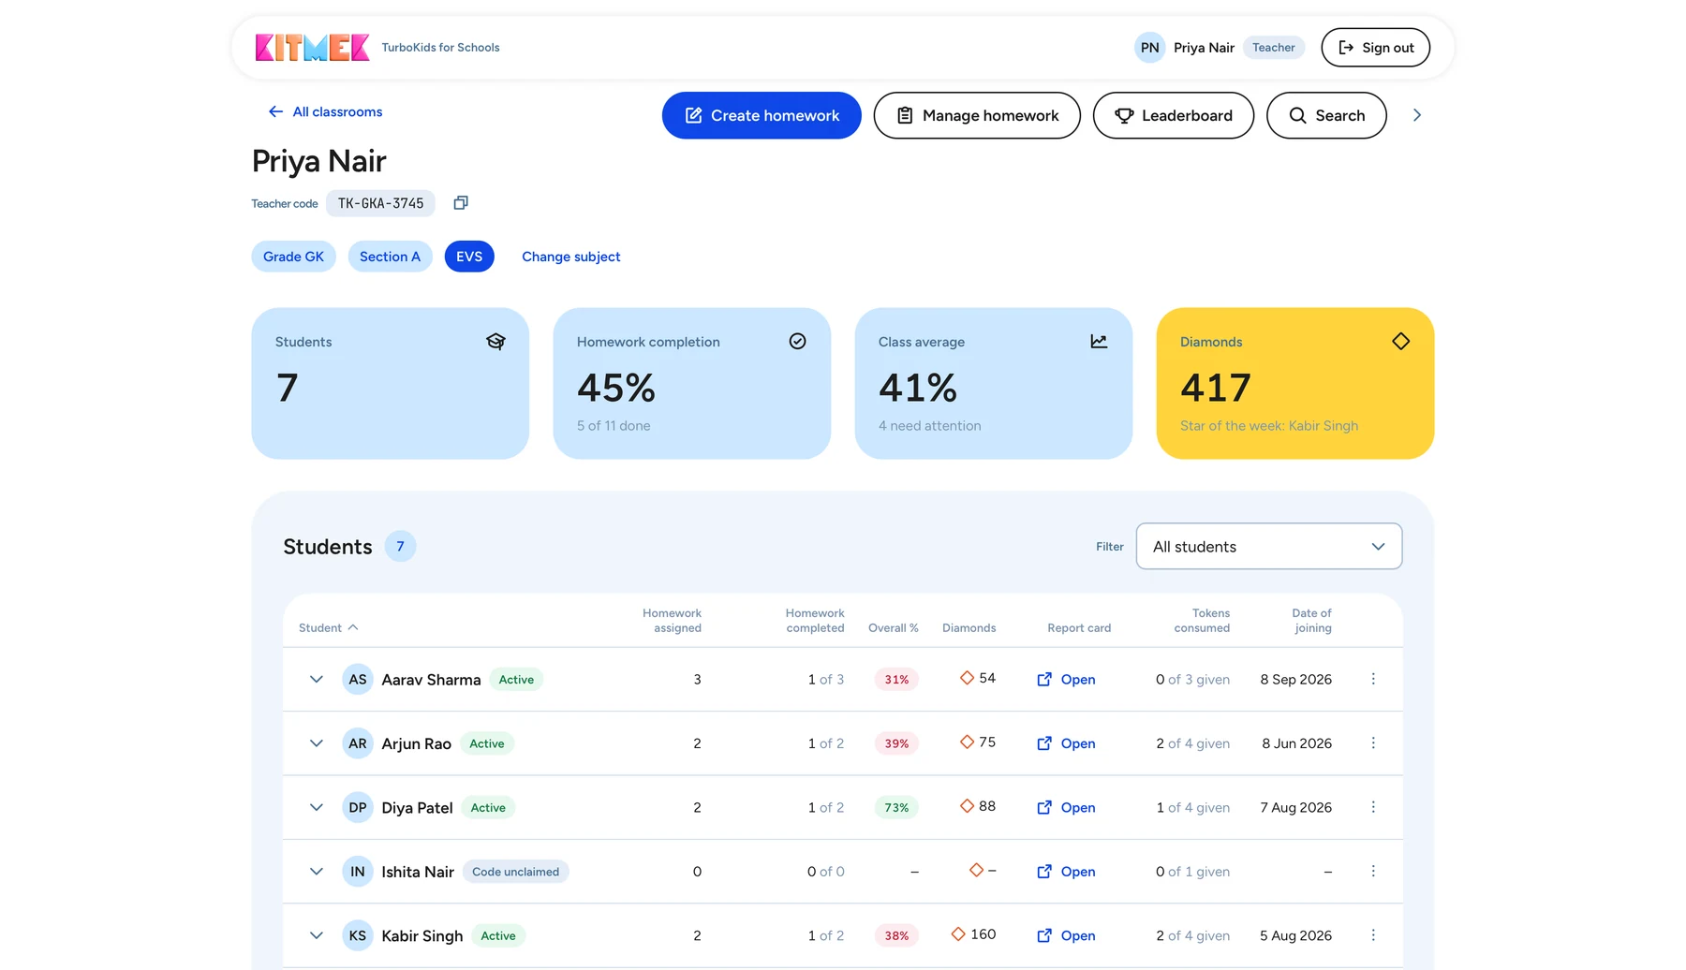This screenshot has height=970, width=1686.
Task: Click Diya Patel's 73% overall badge
Action: coord(896,808)
